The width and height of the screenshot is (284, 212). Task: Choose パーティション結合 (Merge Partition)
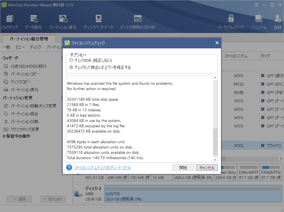(21, 114)
